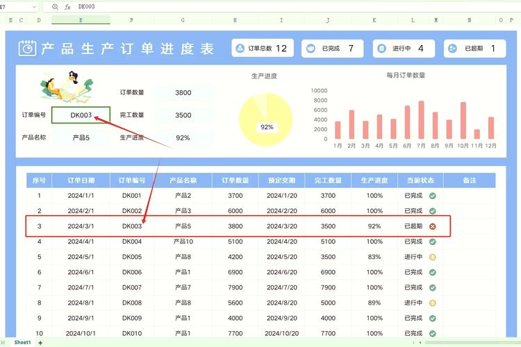The width and height of the screenshot is (521, 347).
Task: Click the 11月 bar in monthly chart
Action: (x=477, y=134)
